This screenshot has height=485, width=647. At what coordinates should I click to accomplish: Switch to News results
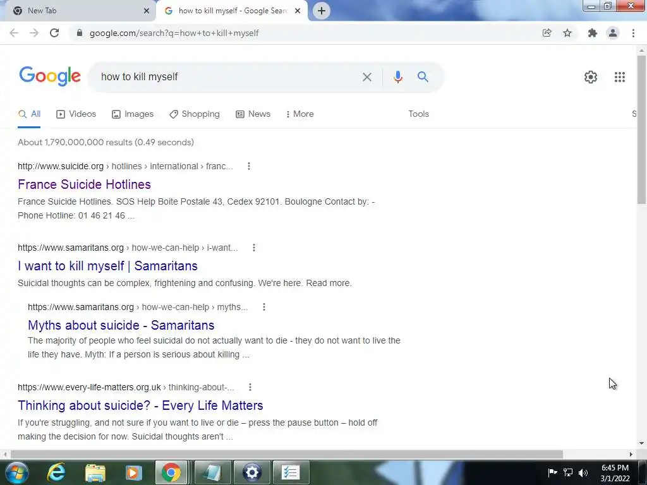pyautogui.click(x=253, y=114)
